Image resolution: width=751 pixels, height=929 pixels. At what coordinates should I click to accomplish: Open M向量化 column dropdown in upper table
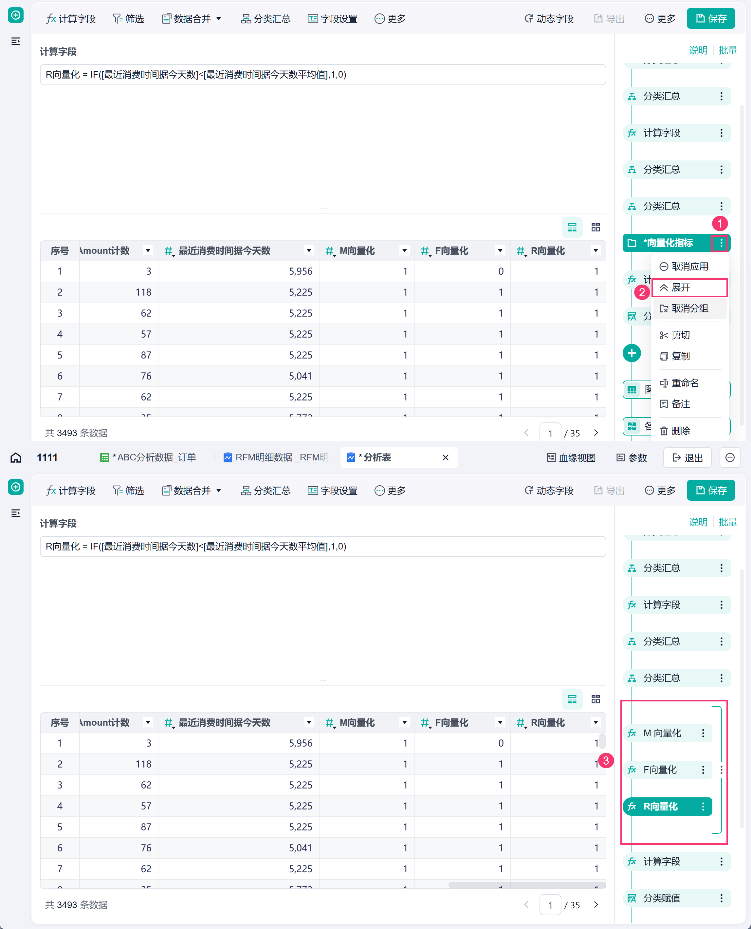point(405,251)
